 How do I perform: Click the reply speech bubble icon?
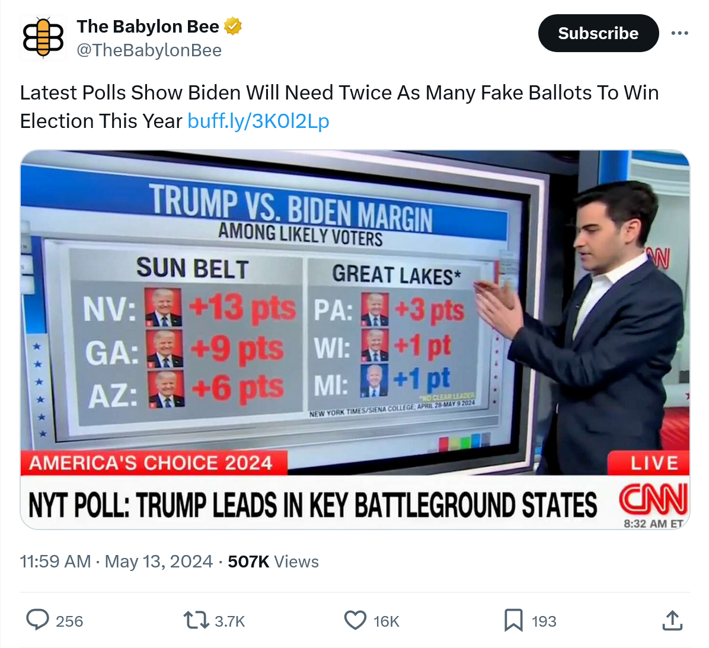coord(38,620)
